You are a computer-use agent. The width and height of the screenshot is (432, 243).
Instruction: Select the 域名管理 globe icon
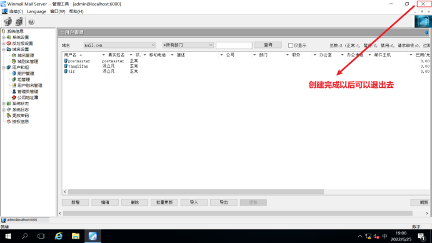click(14, 55)
